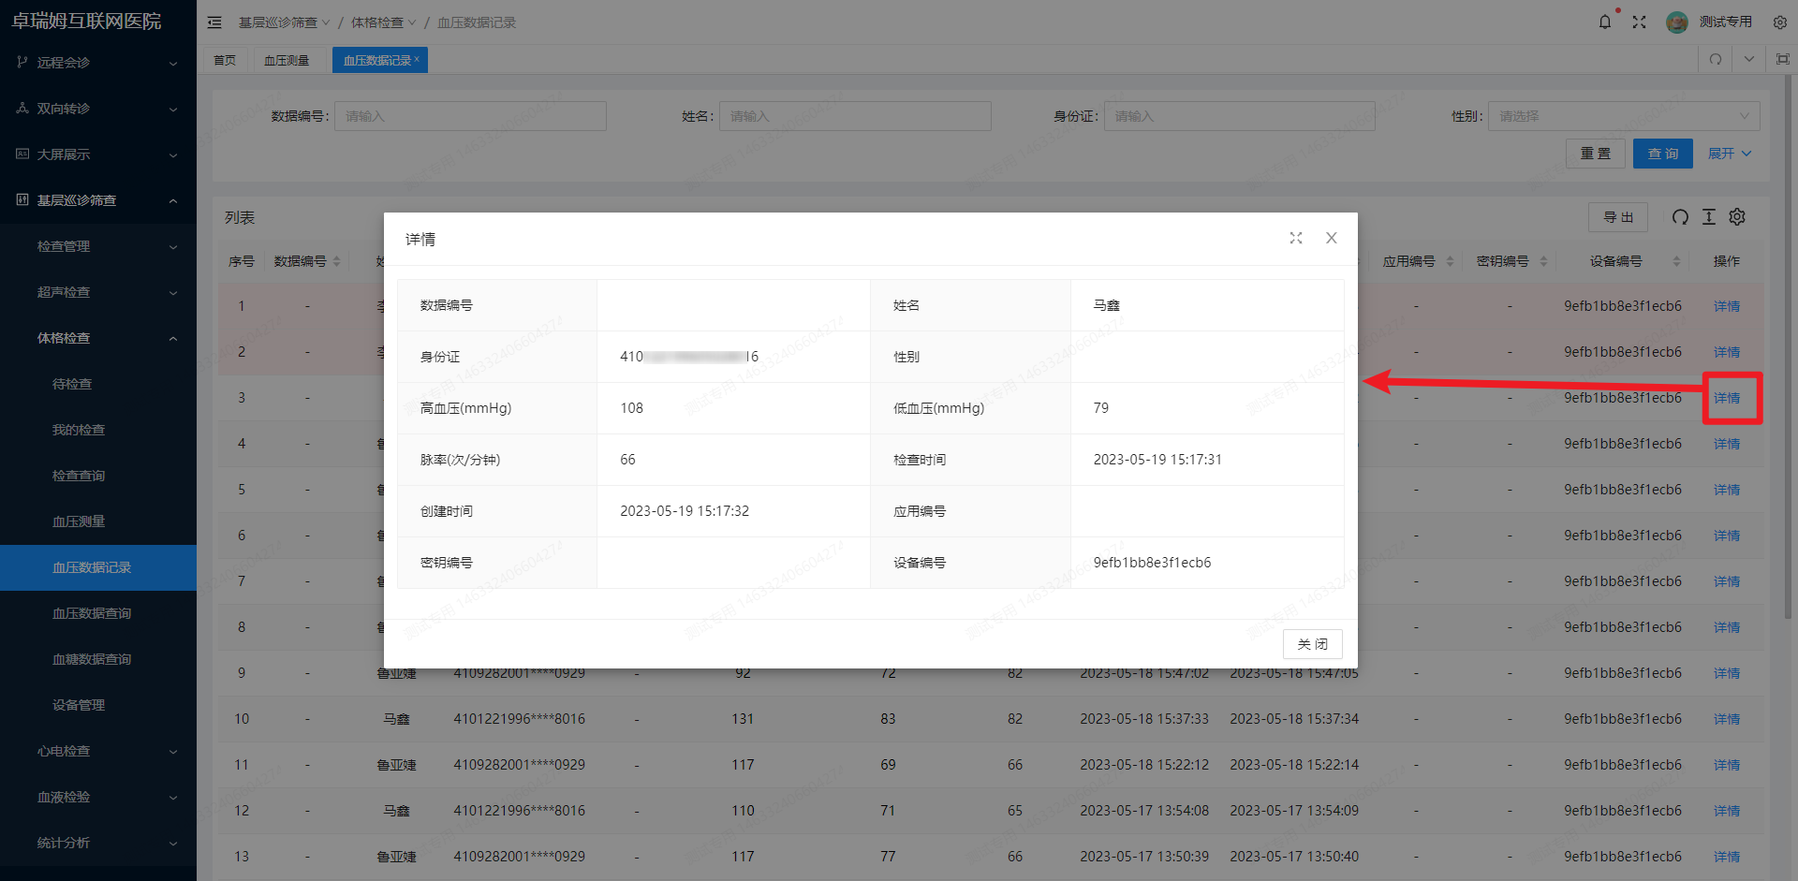Expand more filters with 展开
1798x881 pixels.
coord(1729,154)
